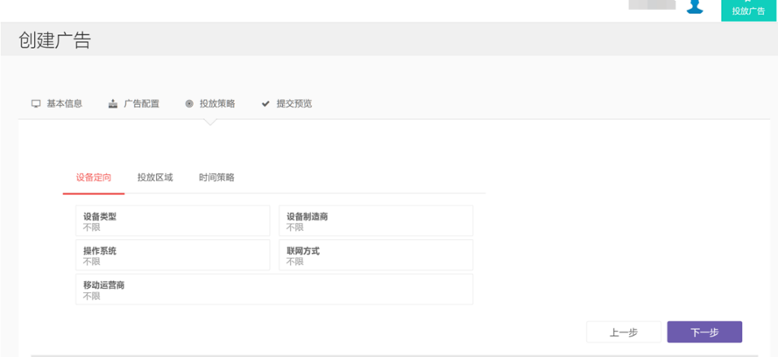Click the 不限 value under 设备制造商
This screenshot has height=357, width=778.
(294, 227)
